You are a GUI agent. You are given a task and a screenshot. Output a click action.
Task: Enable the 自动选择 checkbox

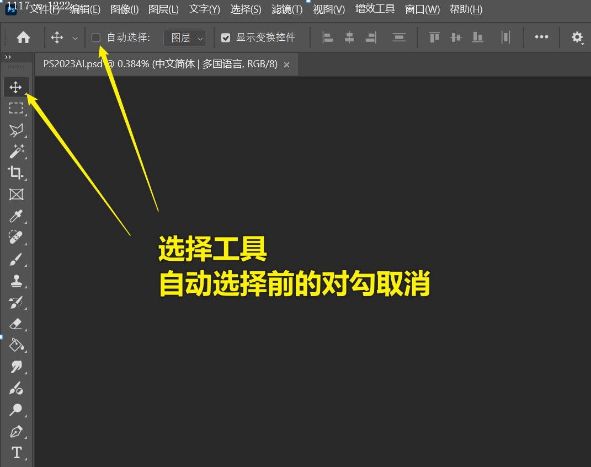pos(96,37)
